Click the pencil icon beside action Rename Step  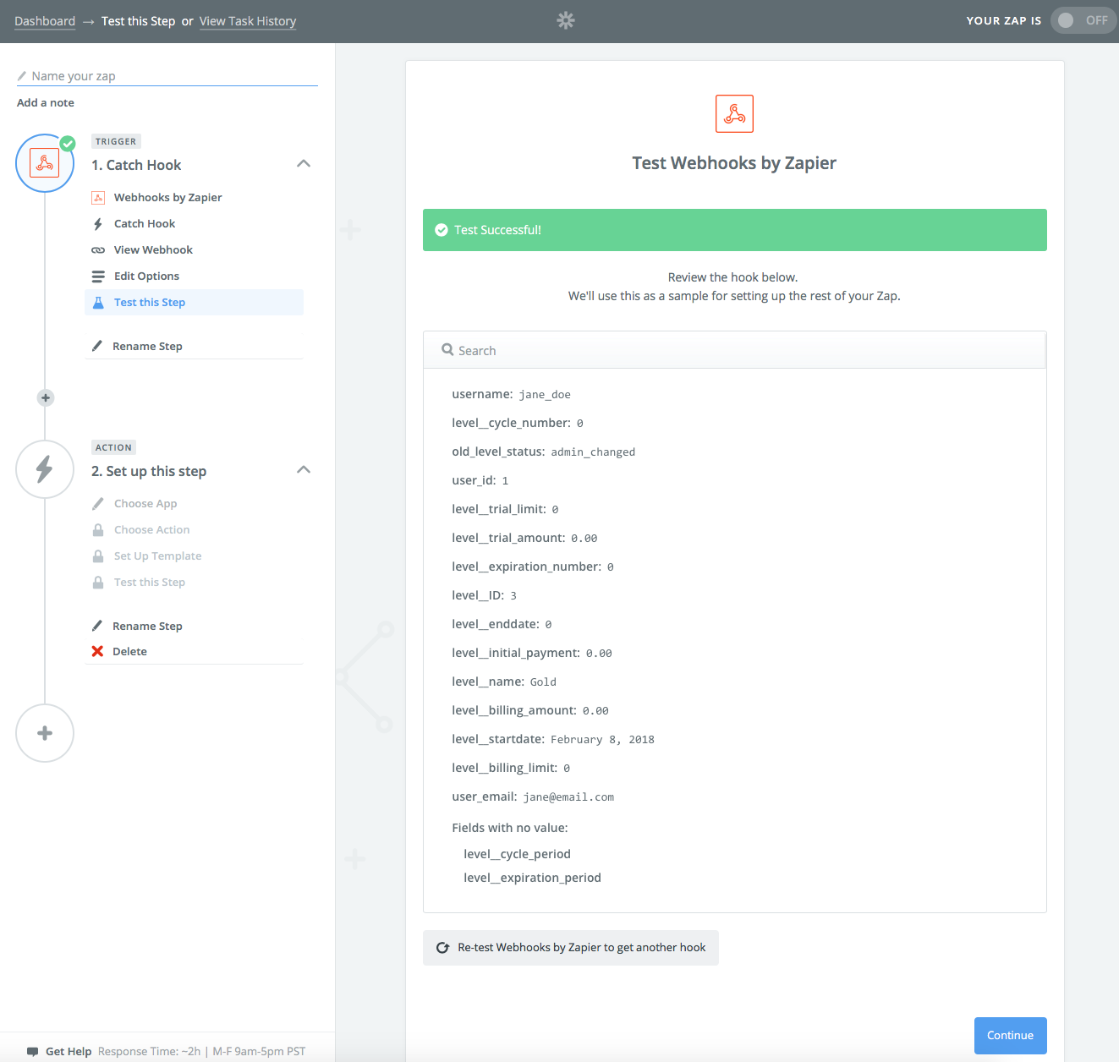[97, 626]
